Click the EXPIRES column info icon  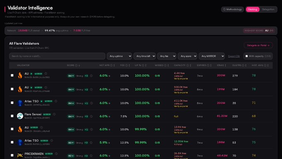pyautogui.click(x=208, y=65)
